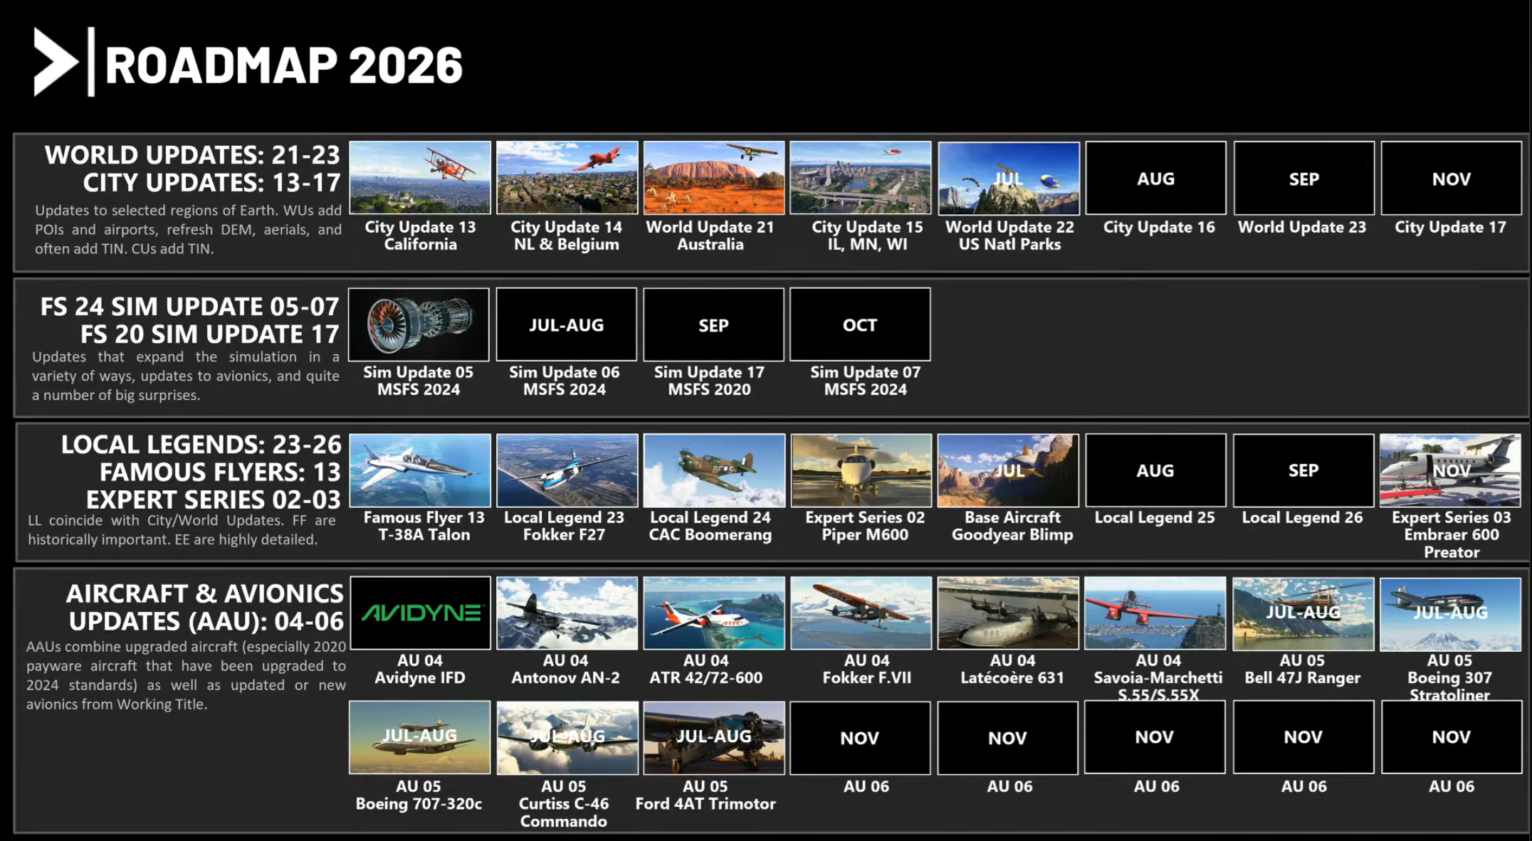Click the Savoia-Marchetti S.55 thumbnail

pos(1155,613)
